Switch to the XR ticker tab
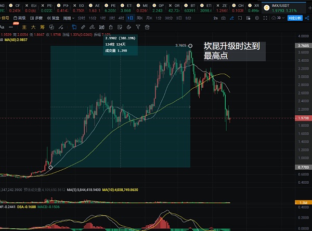Screen dimensions: 312x231 (x=254, y=8)
